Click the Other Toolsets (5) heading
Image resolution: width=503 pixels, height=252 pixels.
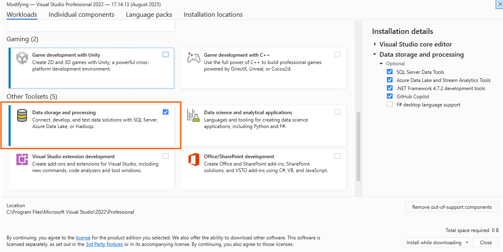tap(32, 97)
